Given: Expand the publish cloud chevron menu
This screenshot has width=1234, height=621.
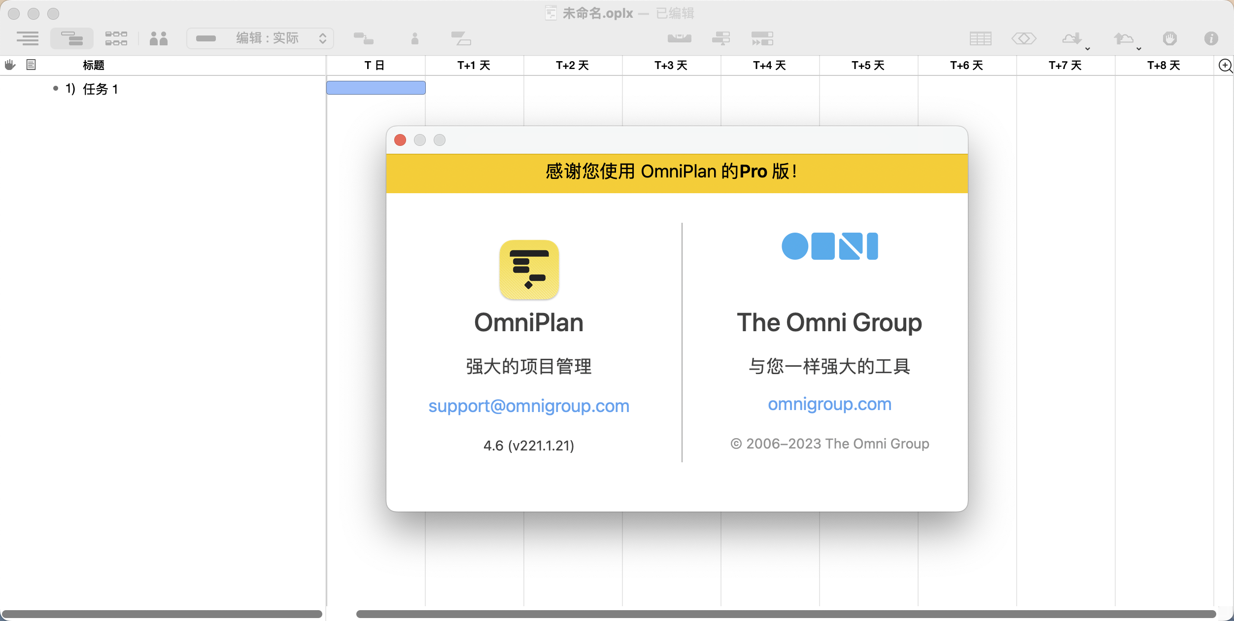Looking at the screenshot, I should 1139,48.
